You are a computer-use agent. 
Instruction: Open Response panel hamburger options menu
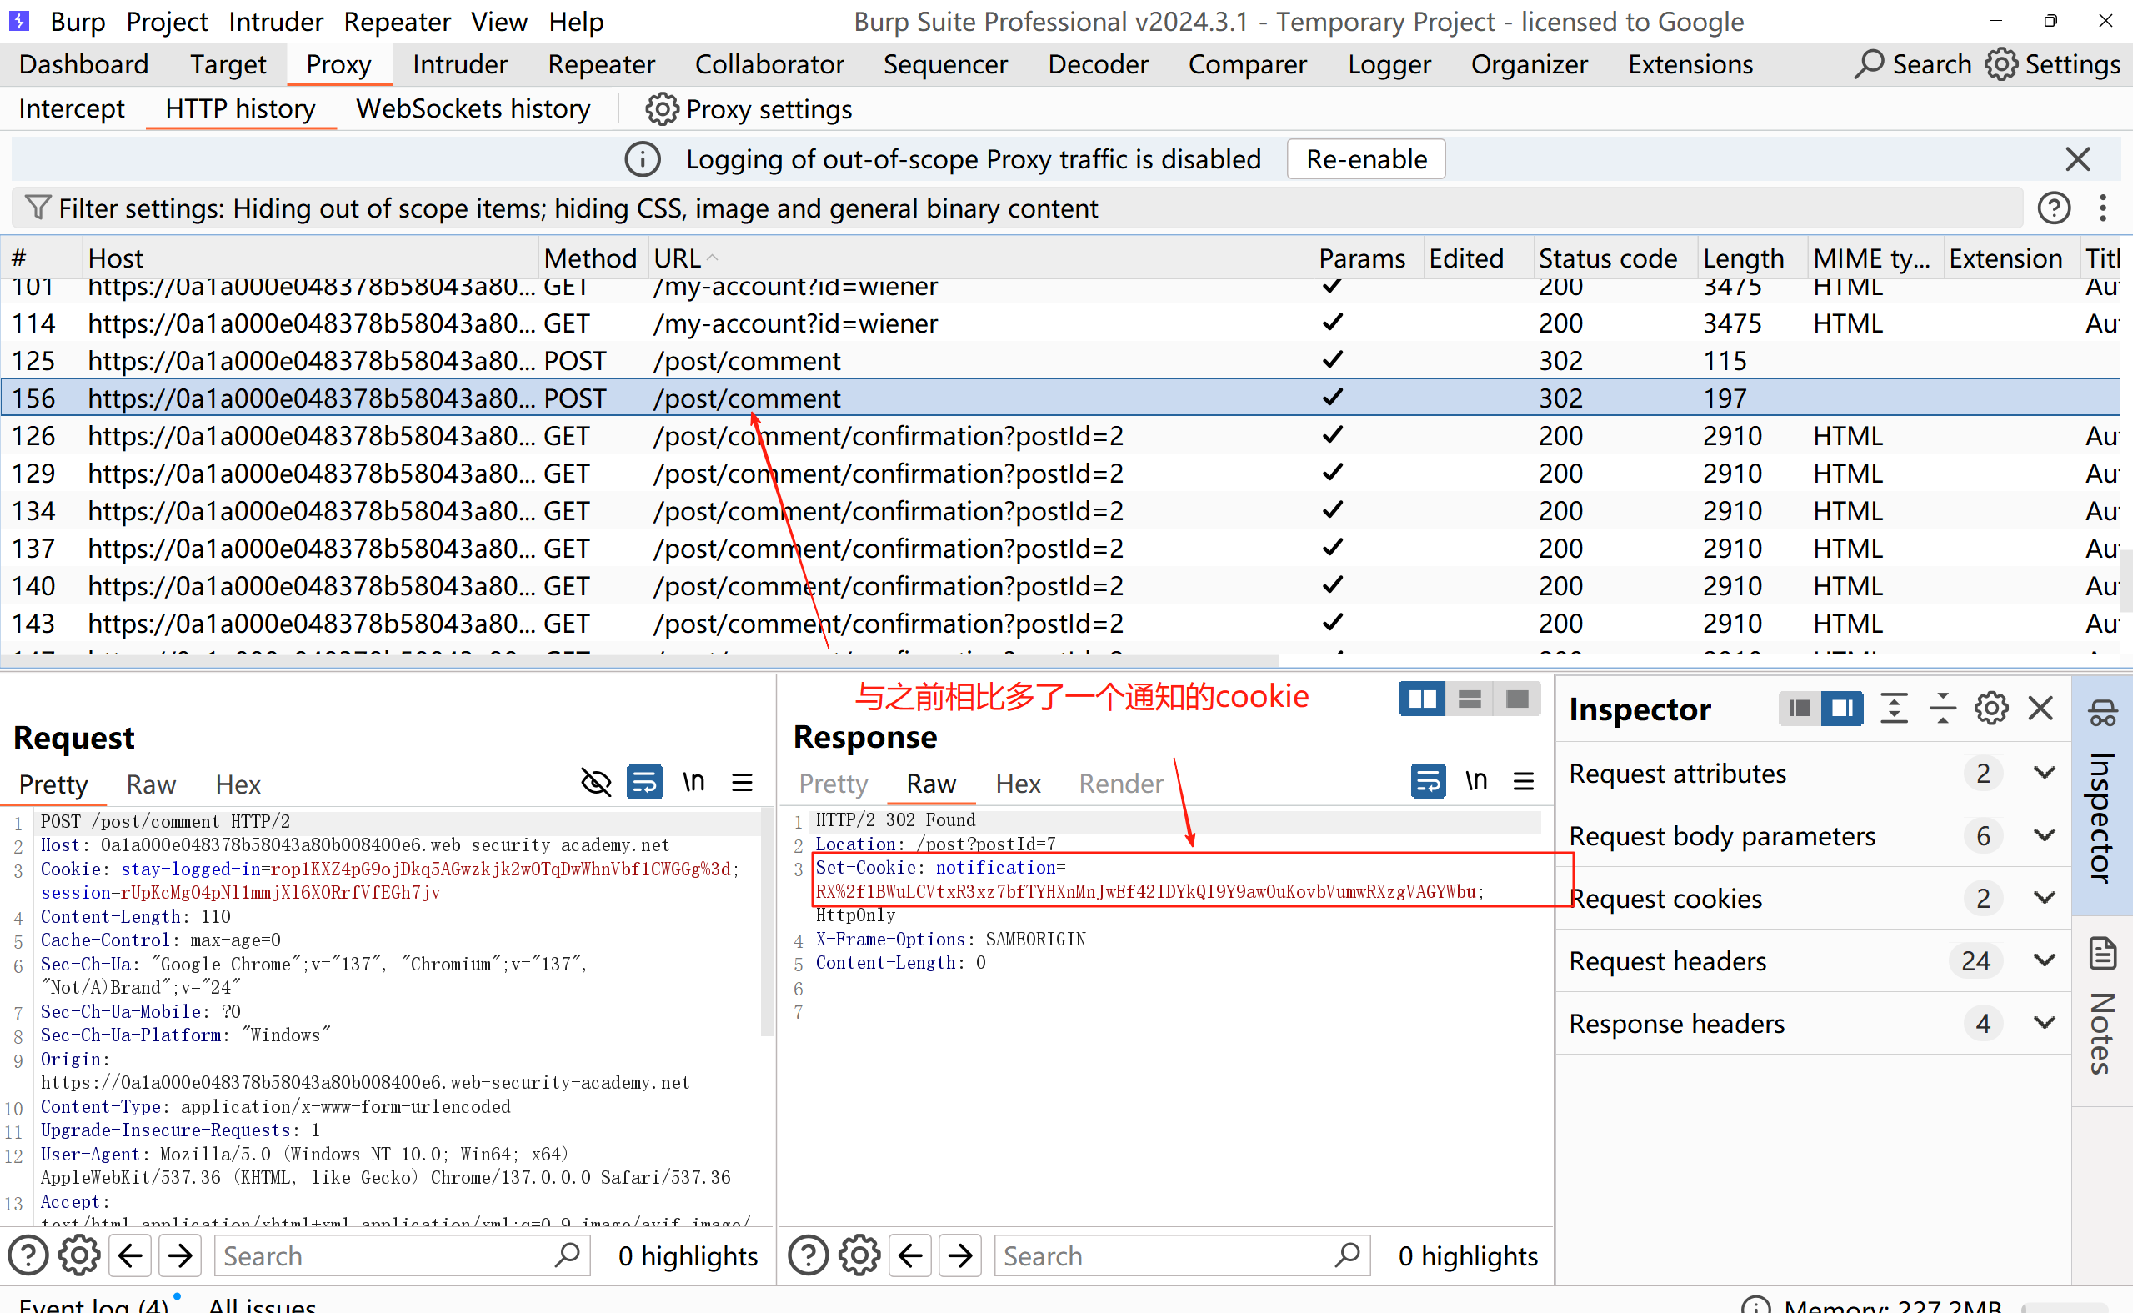point(1524,782)
